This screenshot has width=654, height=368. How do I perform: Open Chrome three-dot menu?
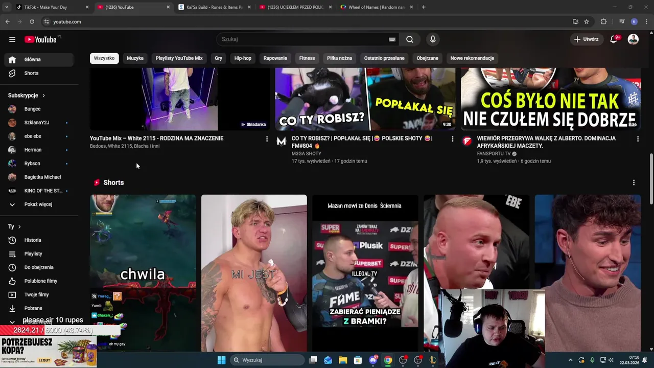[x=646, y=21]
